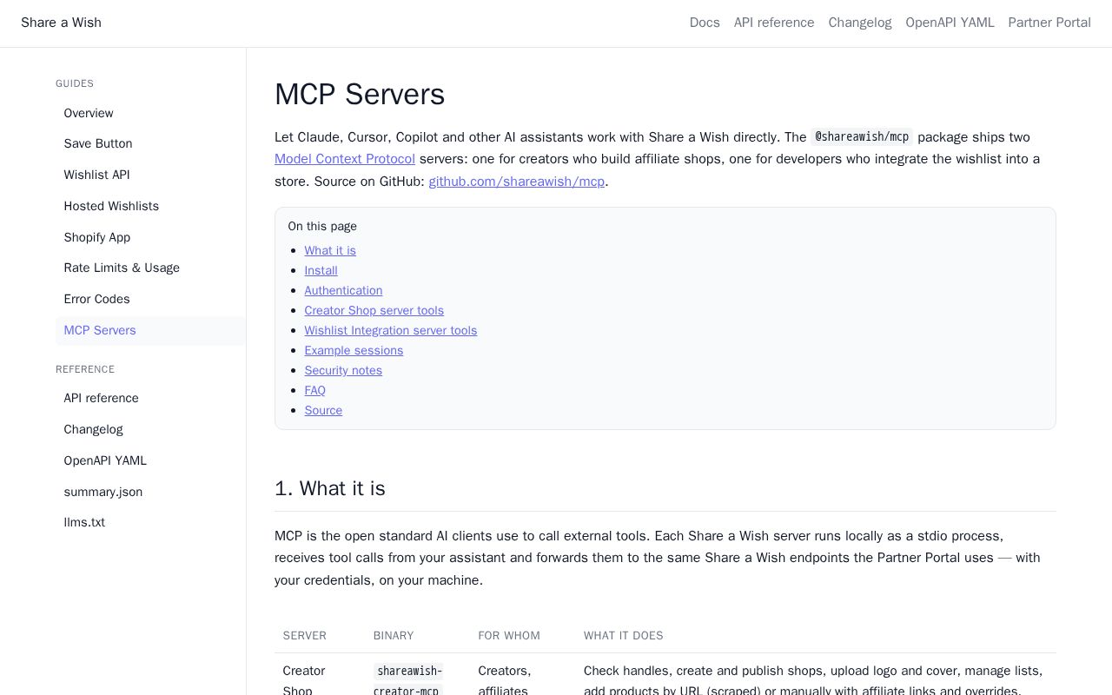The image size is (1112, 695).
Task: Jump to Authentication section
Action: 343,290
